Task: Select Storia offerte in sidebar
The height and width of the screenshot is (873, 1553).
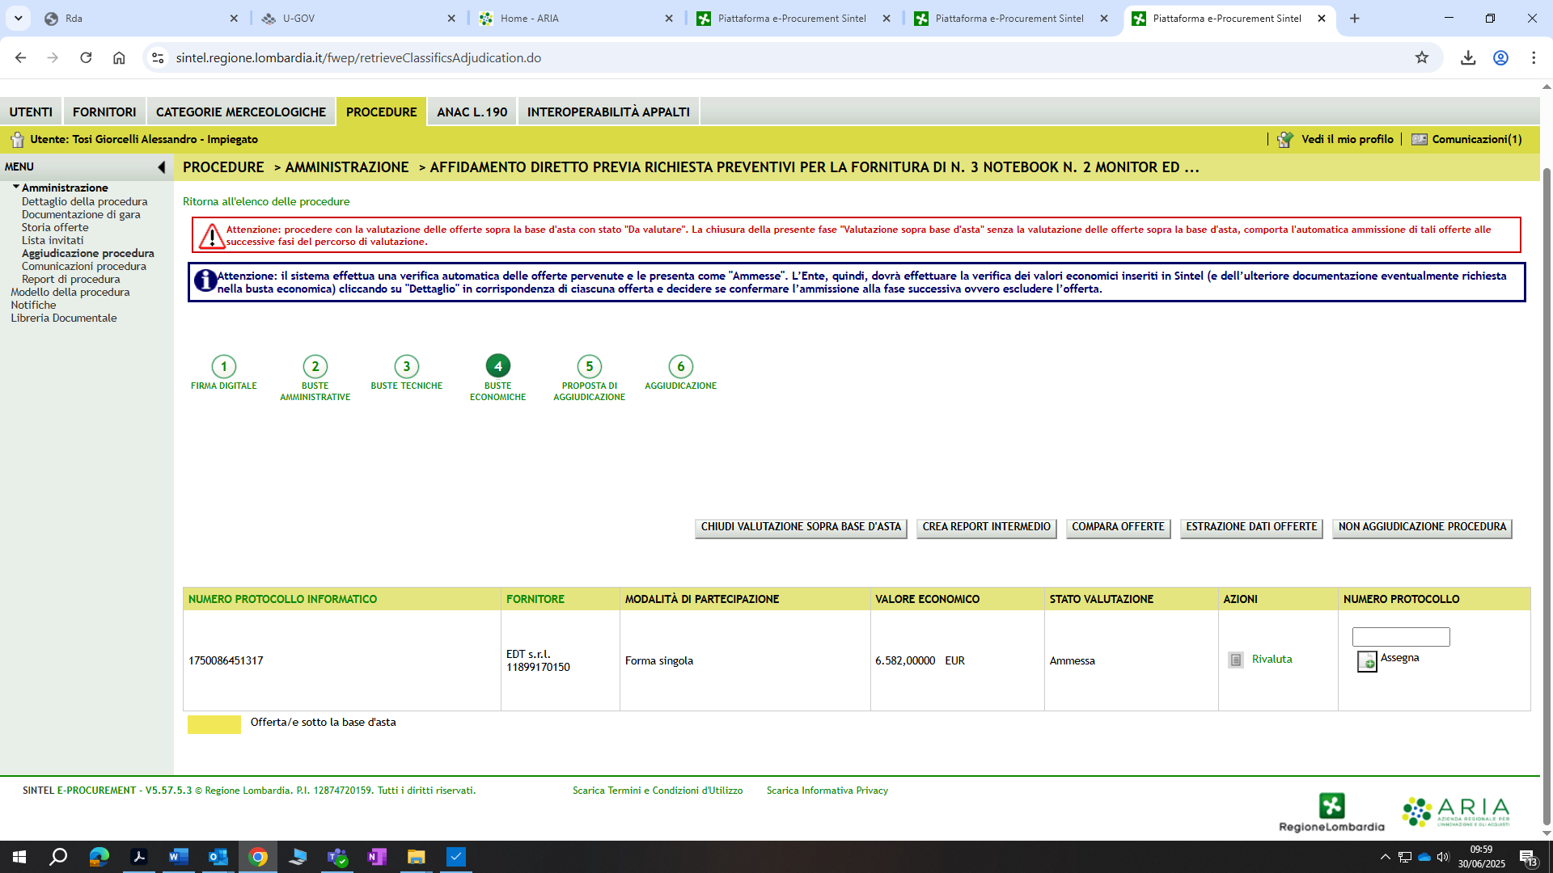Action: tap(55, 227)
